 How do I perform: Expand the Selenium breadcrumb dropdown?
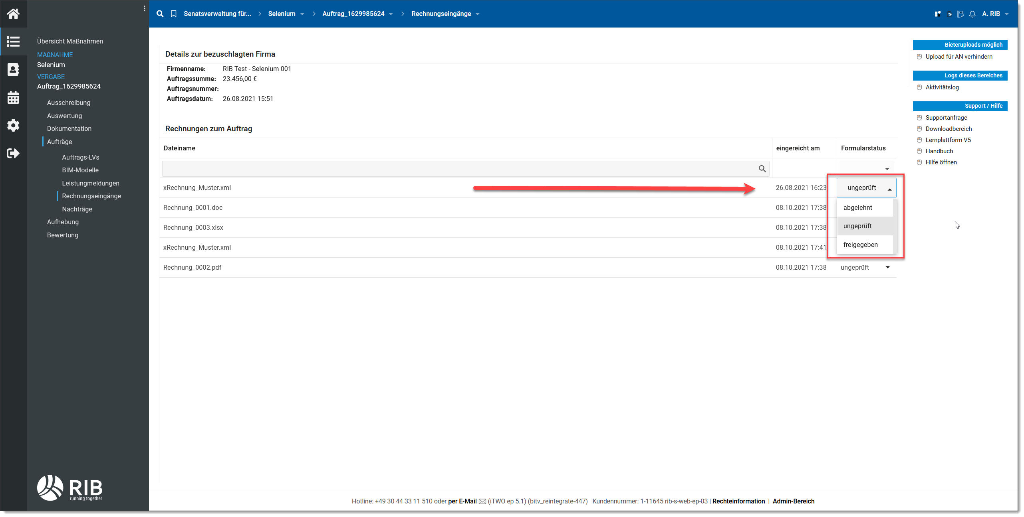(x=302, y=14)
